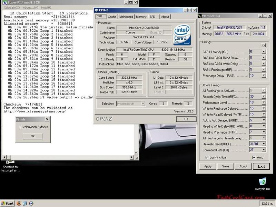Open the Precharge Delay (tRAS) dropdown
The width and height of the screenshot is (276, 207).
pyautogui.click(x=264, y=76)
